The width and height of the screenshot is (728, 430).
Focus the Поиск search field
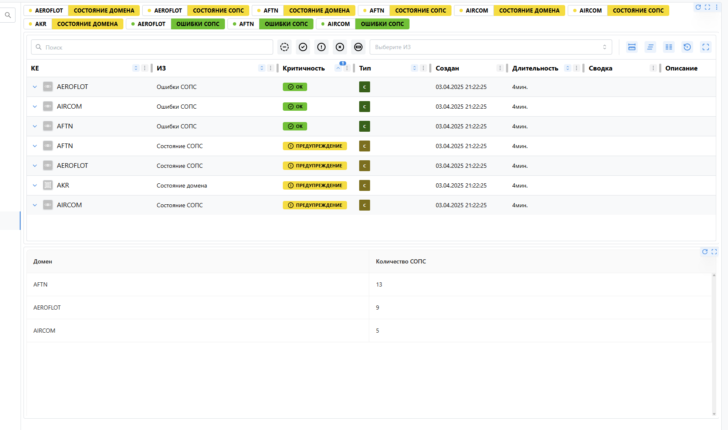152,47
